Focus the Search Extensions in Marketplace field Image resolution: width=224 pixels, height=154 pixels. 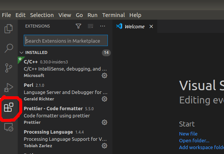pyautogui.click(x=66, y=40)
